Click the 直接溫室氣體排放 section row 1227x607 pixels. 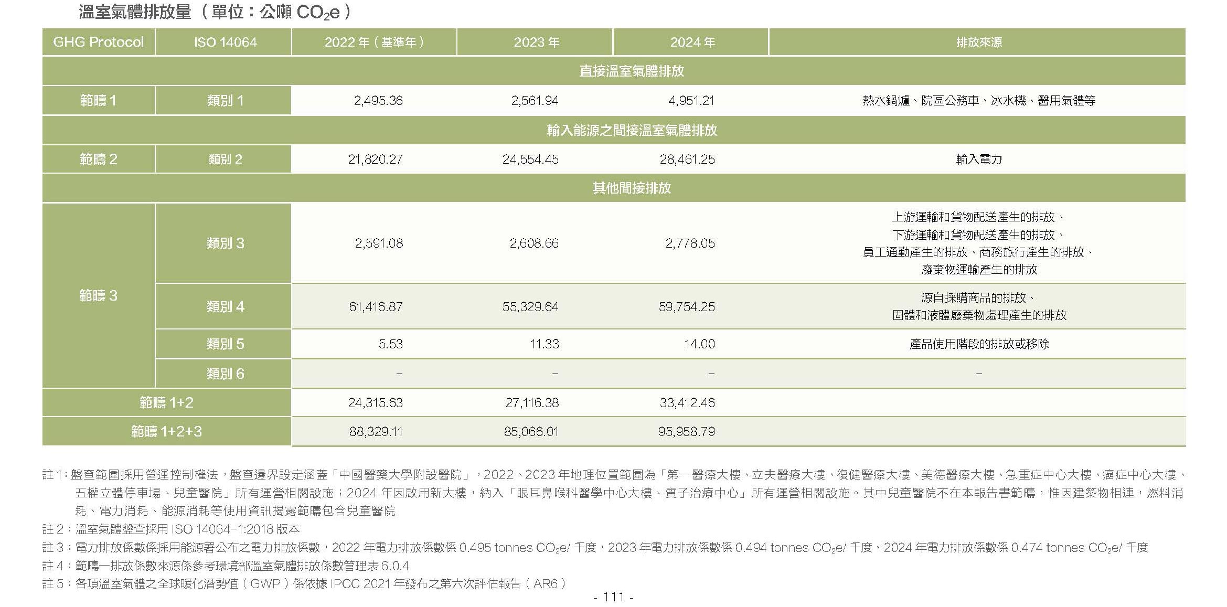[614, 71]
